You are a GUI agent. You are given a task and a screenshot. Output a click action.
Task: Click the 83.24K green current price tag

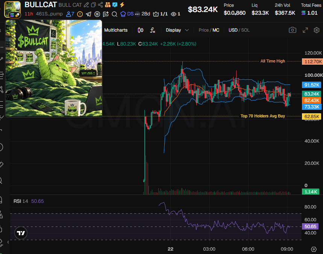click(311, 94)
